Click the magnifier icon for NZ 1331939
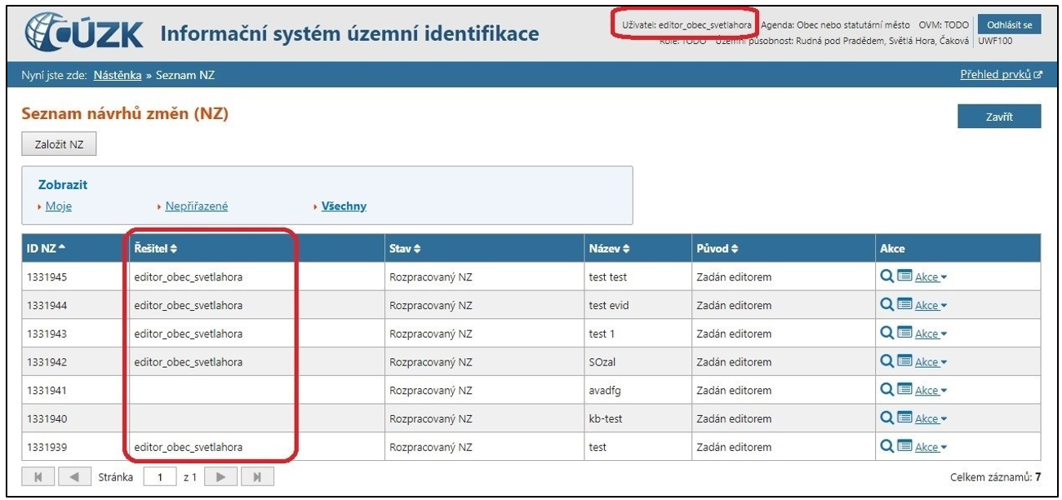 tap(886, 447)
